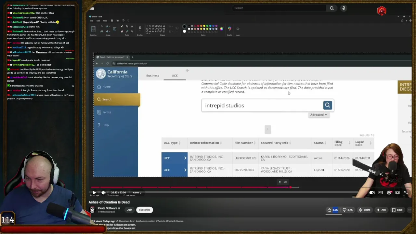Viewport: 416px width, 234px height.
Task: Sort by Secured Party Info column
Action: pos(276,143)
